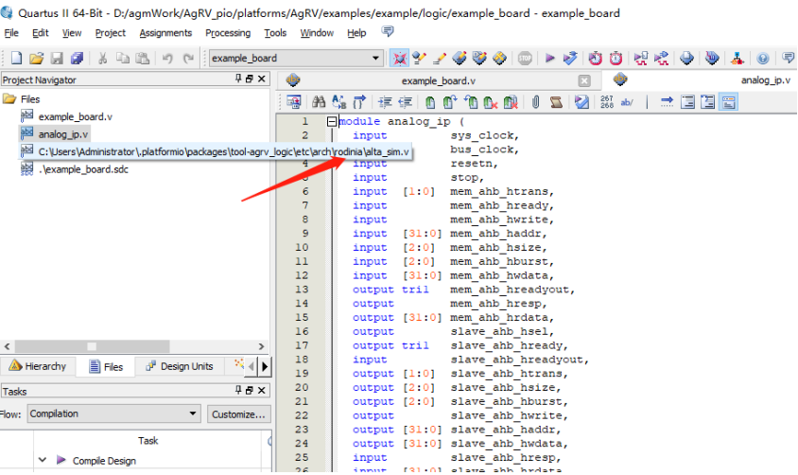This screenshot has width=798, height=475.
Task: Toggle the line numbers display icon
Action: click(x=606, y=102)
